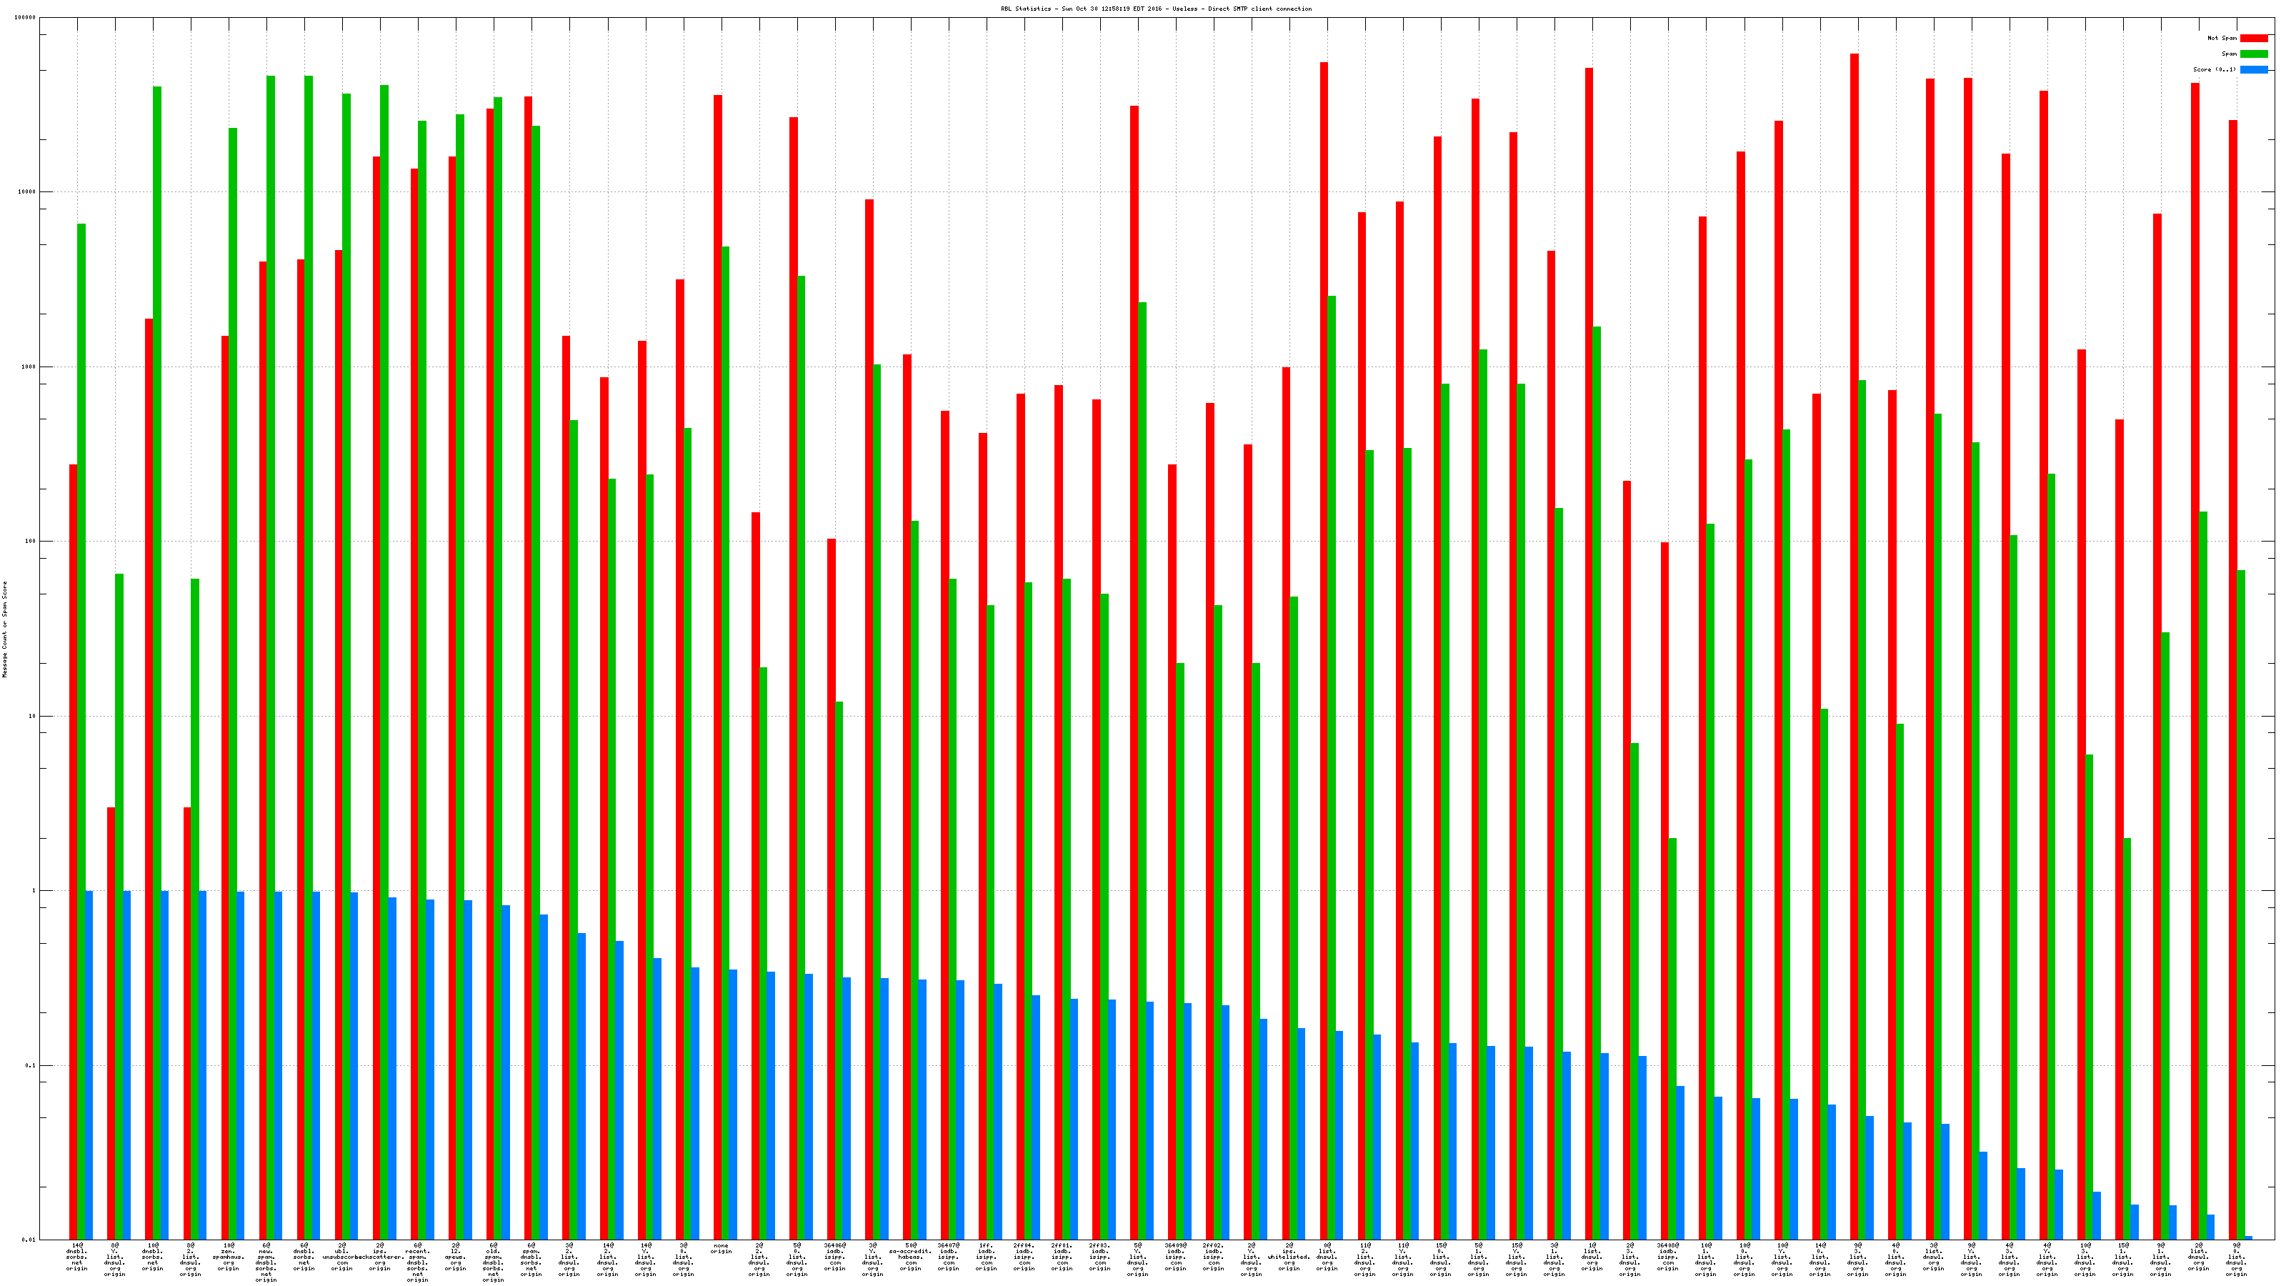2286x1286 pixels.
Task: Click the 1ff.iadb.isipp.com origin axis label
Action: pos(986,1257)
